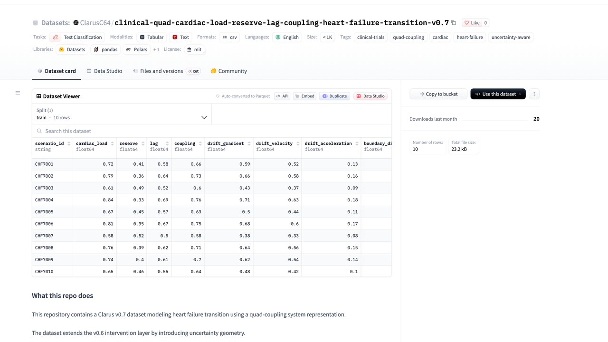Copy dataset name with copy icon
This screenshot has width=608, height=342.
454,23
